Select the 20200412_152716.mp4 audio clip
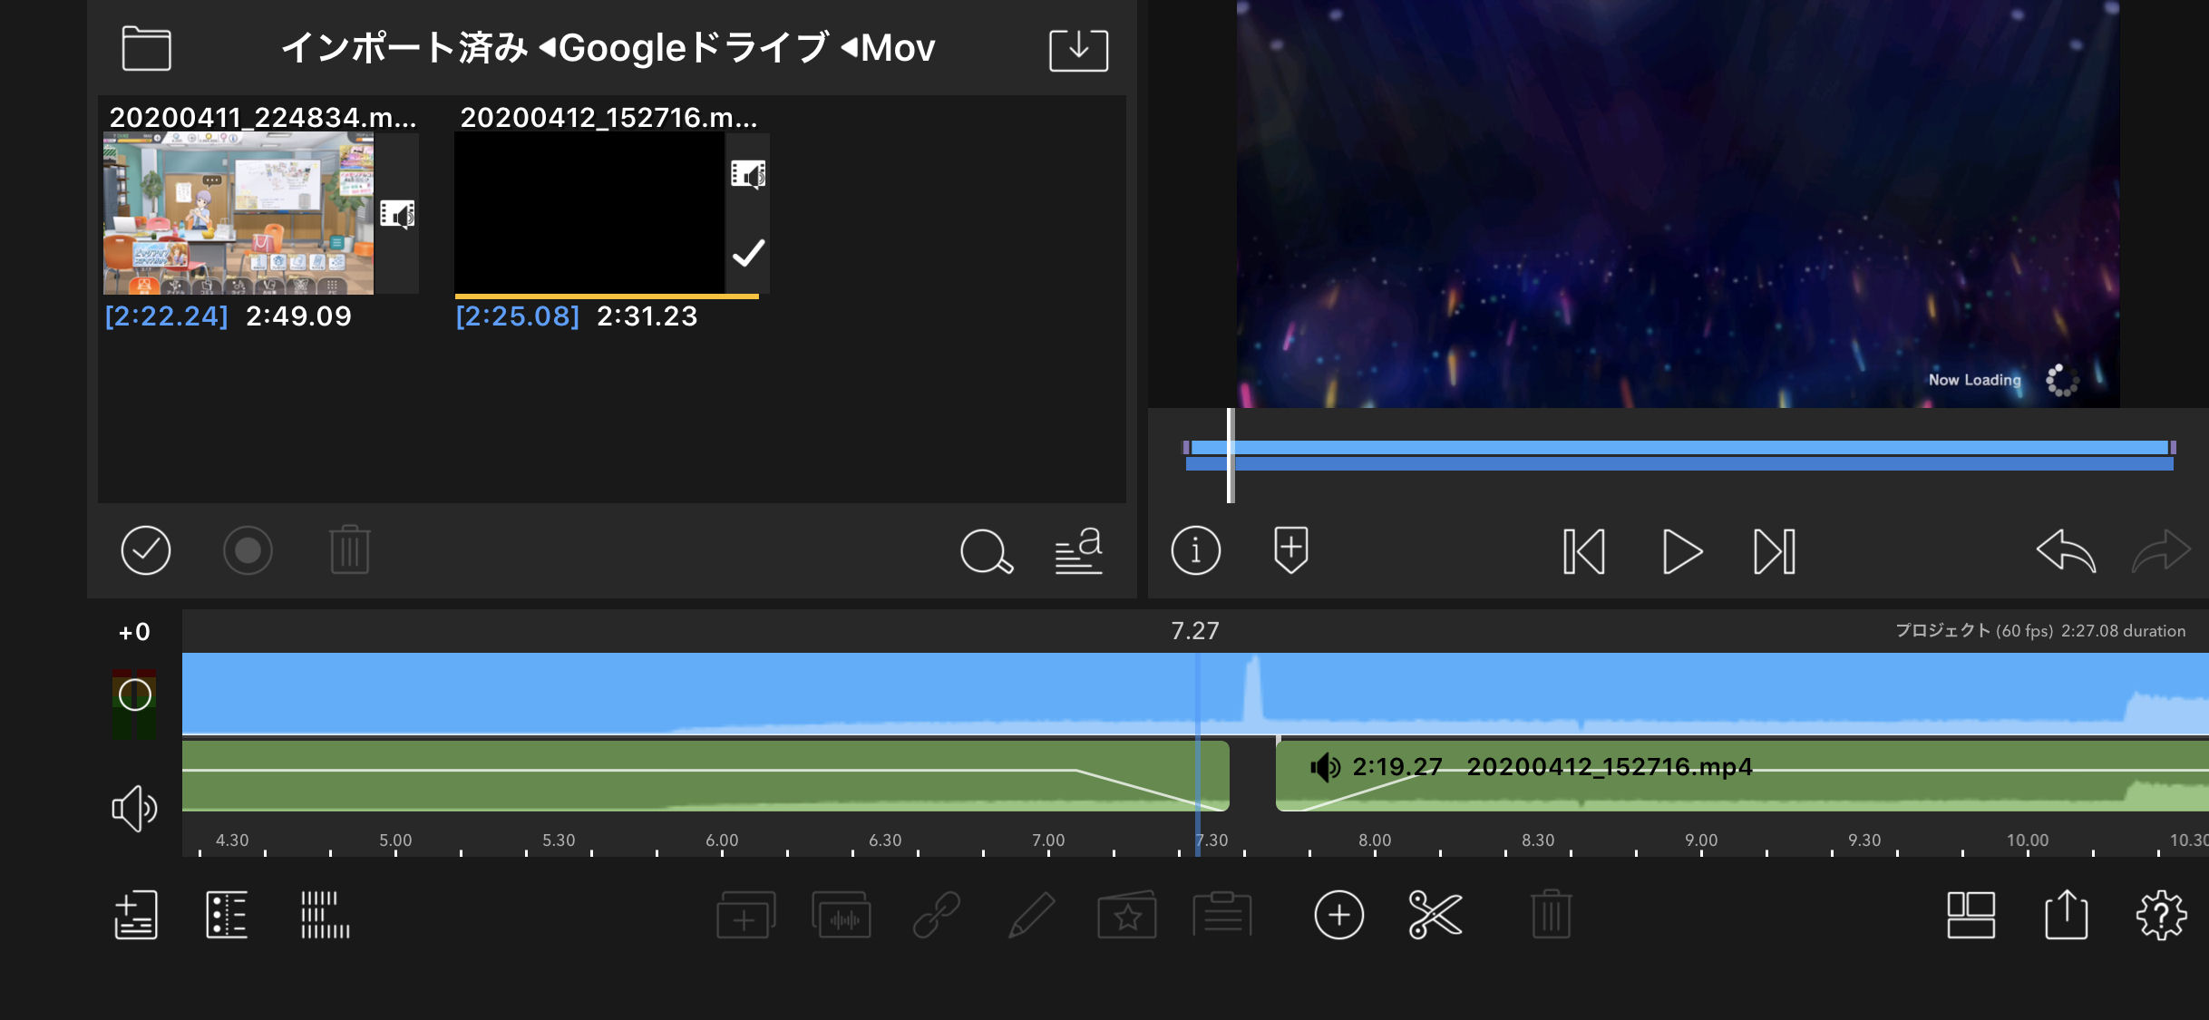This screenshot has height=1020, width=2209. tap(1741, 776)
